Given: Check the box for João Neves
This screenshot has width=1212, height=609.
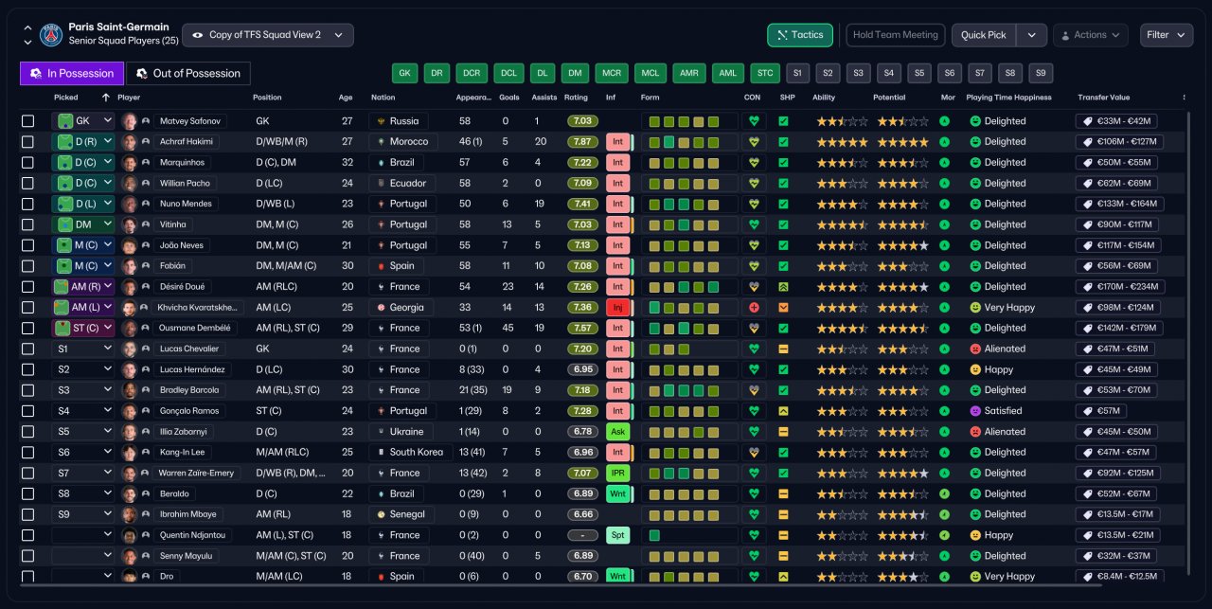Looking at the screenshot, I should pos(27,245).
